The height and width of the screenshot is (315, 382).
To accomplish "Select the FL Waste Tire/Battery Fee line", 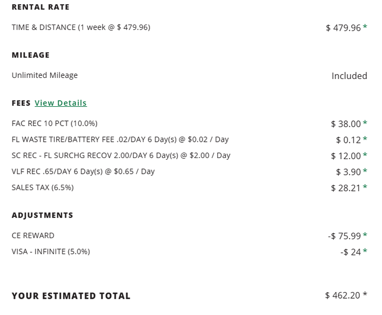I will click(120, 140).
